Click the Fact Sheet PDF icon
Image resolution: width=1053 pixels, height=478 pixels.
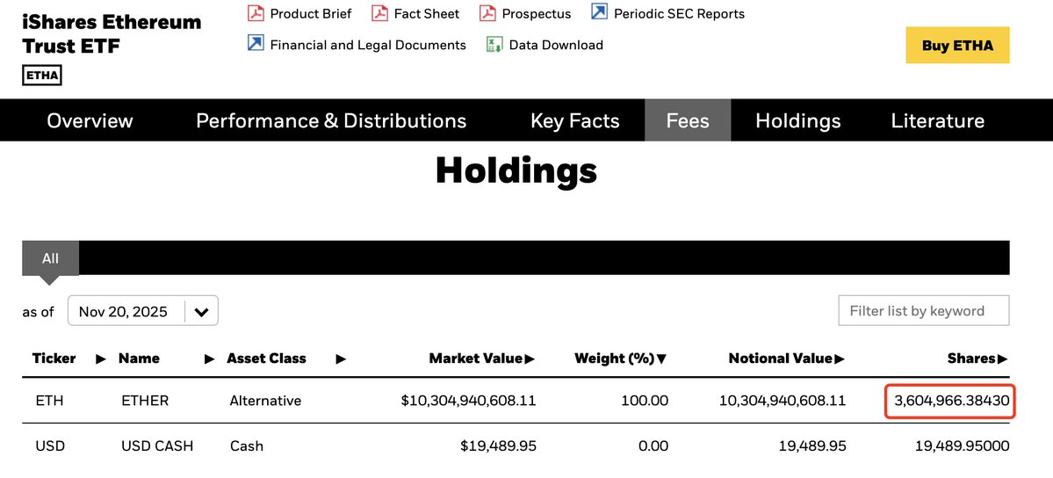tap(379, 13)
